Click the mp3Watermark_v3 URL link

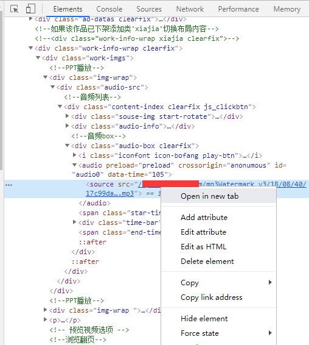click(252, 184)
